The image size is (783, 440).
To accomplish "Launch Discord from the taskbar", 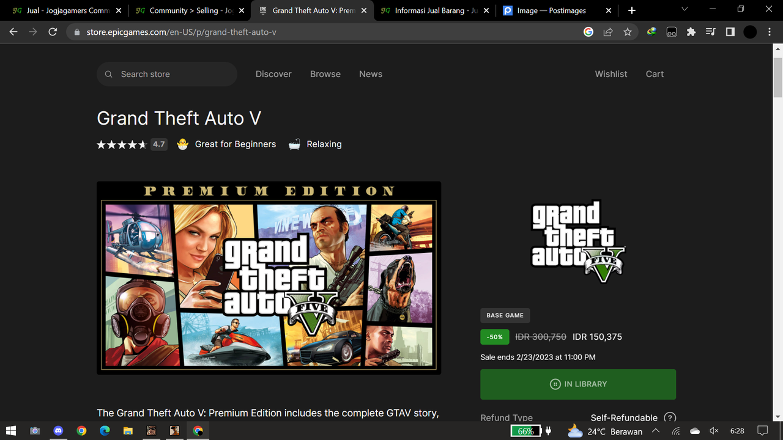I will pyautogui.click(x=58, y=431).
